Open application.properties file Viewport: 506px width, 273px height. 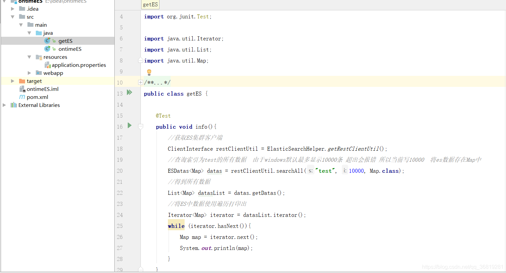click(79, 65)
